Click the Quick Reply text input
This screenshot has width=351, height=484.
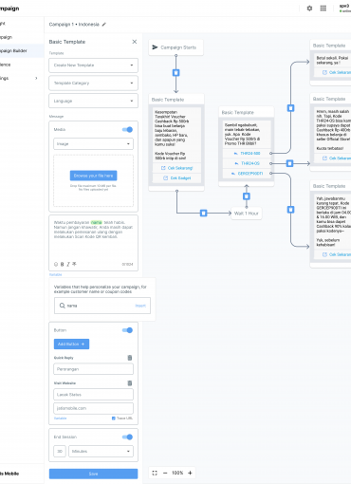(94, 369)
